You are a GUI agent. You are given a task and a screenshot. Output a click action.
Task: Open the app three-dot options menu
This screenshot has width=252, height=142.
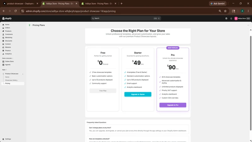tap(248, 25)
